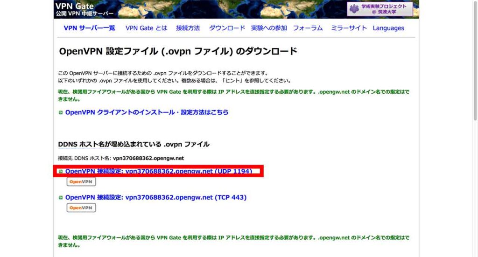Click green arrow icon beside クライアントのインストール link
This screenshot has height=257, width=478.
click(61, 112)
